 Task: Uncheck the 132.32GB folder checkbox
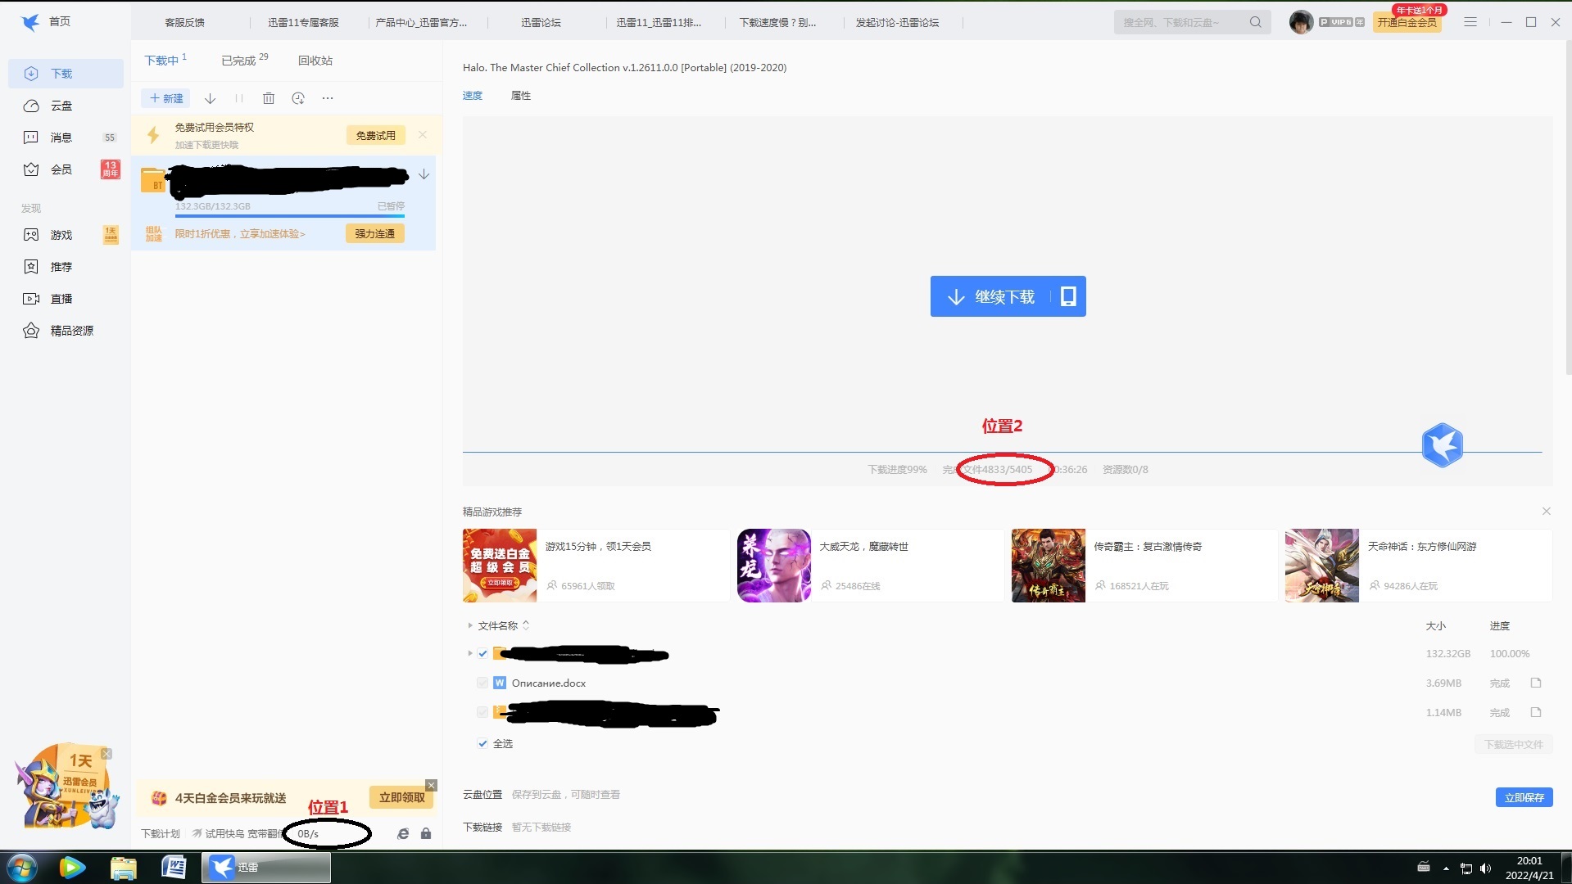pos(482,653)
